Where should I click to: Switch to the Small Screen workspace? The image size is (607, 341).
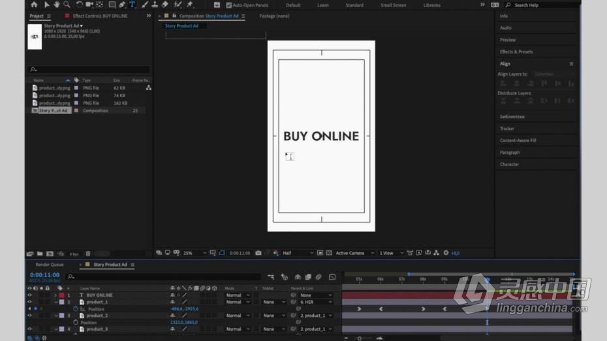[x=394, y=5]
